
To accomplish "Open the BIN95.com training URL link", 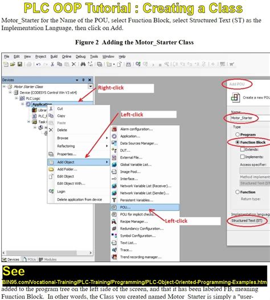I will (134, 282).
